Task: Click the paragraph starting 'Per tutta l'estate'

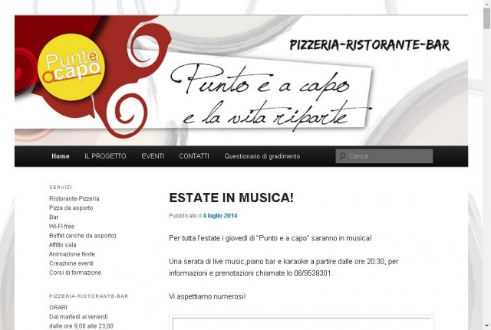Action: click(271, 238)
